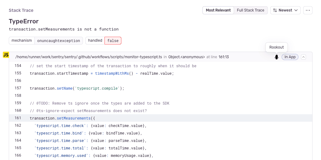Click the Object.<anonymous> function name
Image resolution: width=321 pixels, height=160 pixels.
(186, 57)
